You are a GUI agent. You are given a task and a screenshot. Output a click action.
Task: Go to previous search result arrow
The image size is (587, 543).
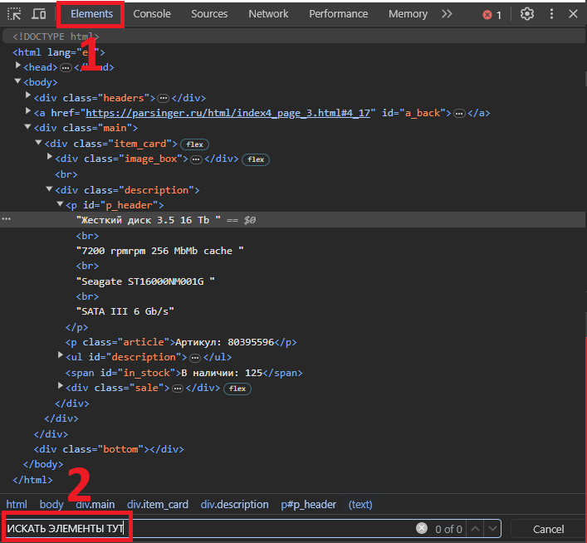(x=475, y=529)
